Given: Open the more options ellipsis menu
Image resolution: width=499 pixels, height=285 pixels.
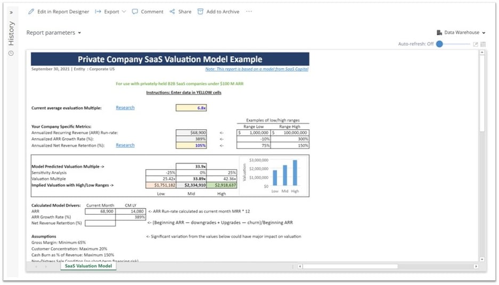Looking at the screenshot, I should 249,12.
